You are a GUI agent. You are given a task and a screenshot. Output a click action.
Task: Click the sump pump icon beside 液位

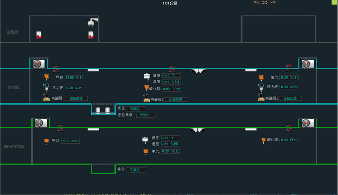click(x=103, y=110)
